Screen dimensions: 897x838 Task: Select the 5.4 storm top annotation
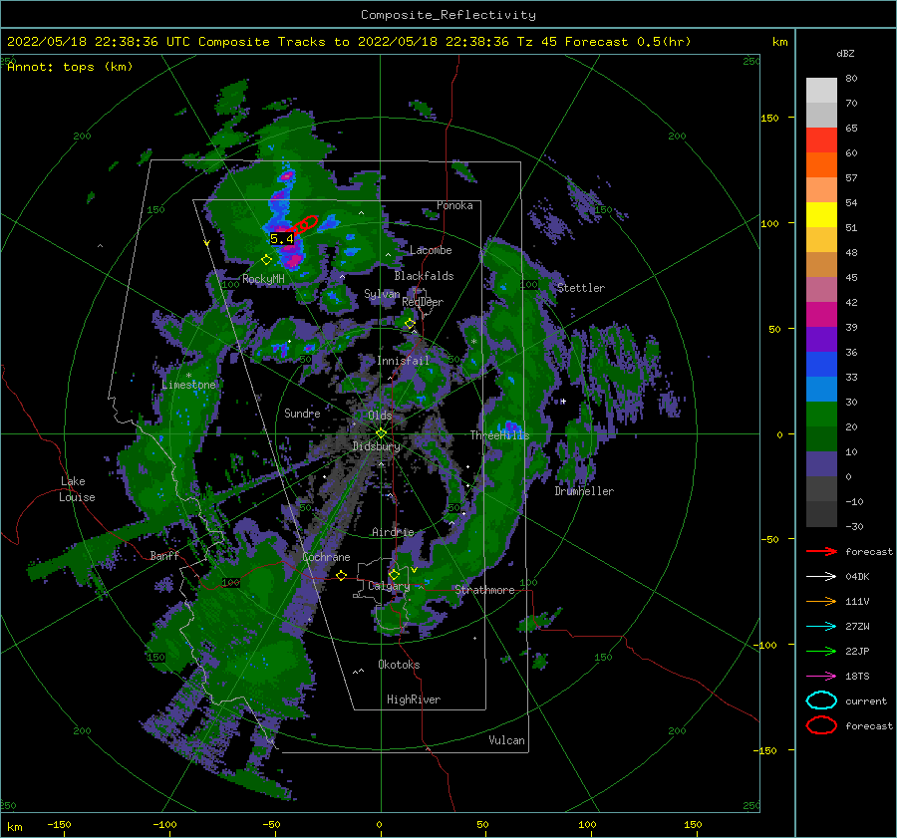coord(281,238)
